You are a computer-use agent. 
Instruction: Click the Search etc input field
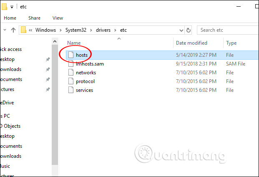pos(225,30)
